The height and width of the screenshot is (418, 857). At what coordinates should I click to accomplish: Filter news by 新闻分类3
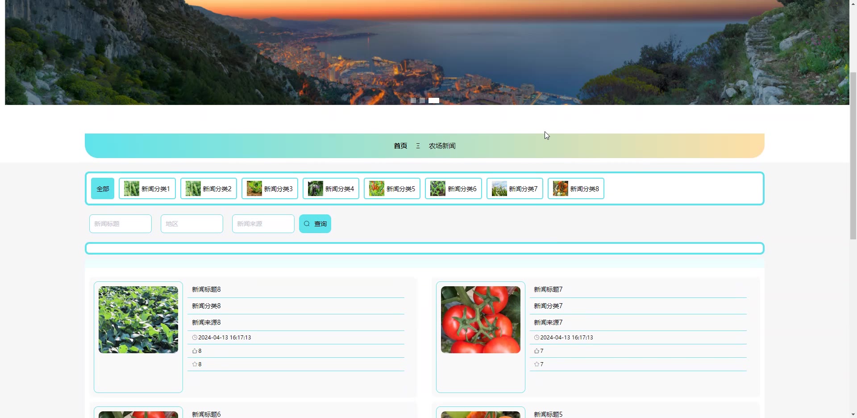[270, 188]
